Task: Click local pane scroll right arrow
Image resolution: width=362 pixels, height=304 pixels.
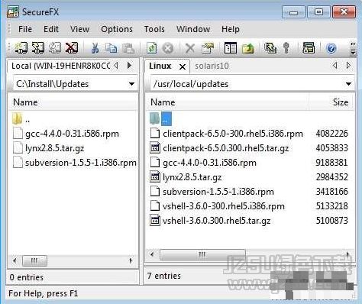Action: [131, 260]
